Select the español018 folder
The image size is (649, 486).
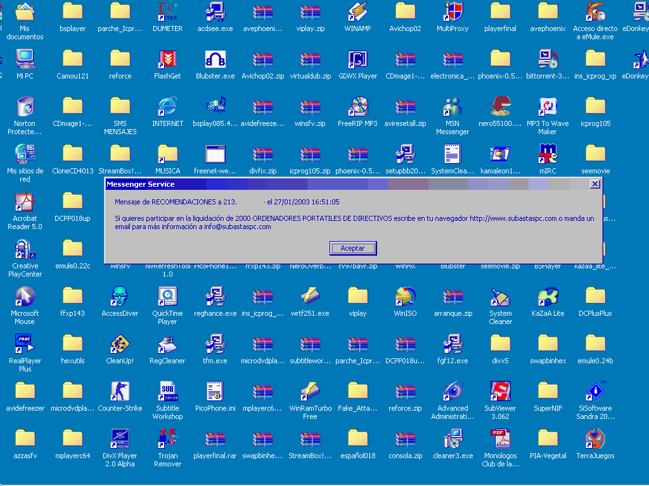(357, 439)
